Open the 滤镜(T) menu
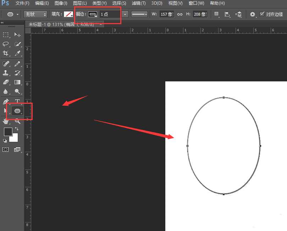This screenshot has width=287, height=231. [138, 3]
